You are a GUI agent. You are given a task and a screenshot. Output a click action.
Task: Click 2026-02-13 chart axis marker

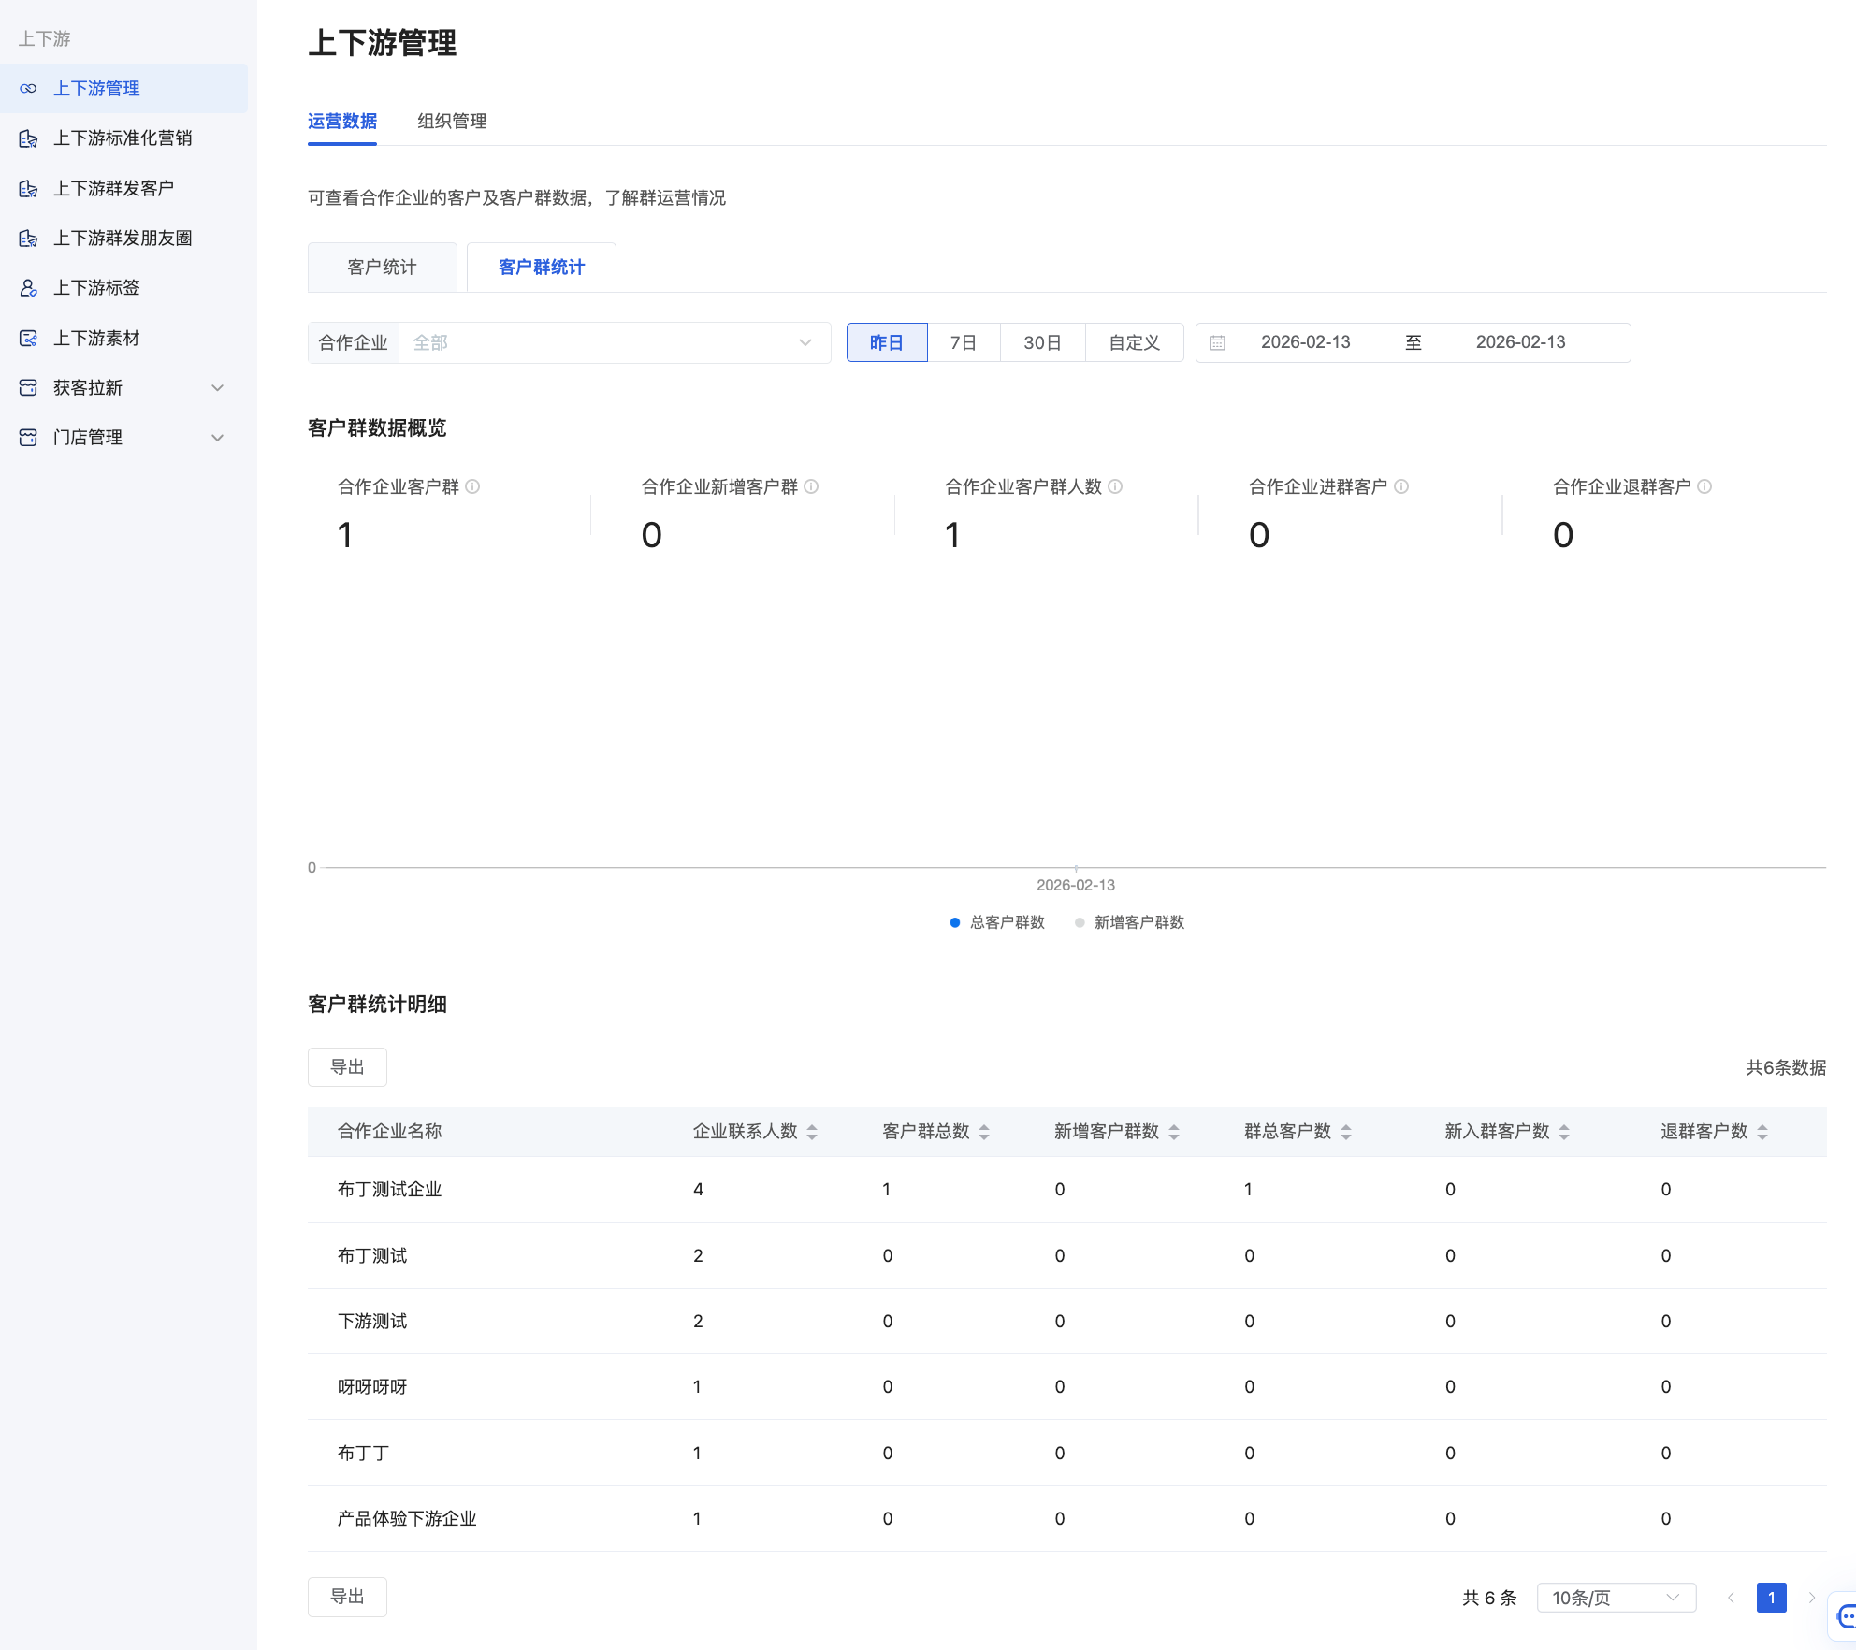point(1076,885)
